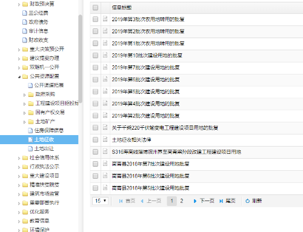Open 关于千乘220千伏输变电工程 item title
This screenshot has height=232, width=303.
(165, 128)
